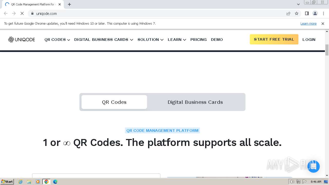Bookmark this page with star icon
Screen dimensions: 329x185
coord(297,13)
